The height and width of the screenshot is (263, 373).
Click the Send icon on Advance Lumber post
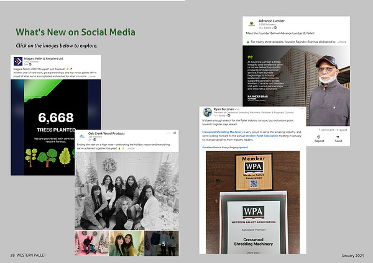(338, 139)
